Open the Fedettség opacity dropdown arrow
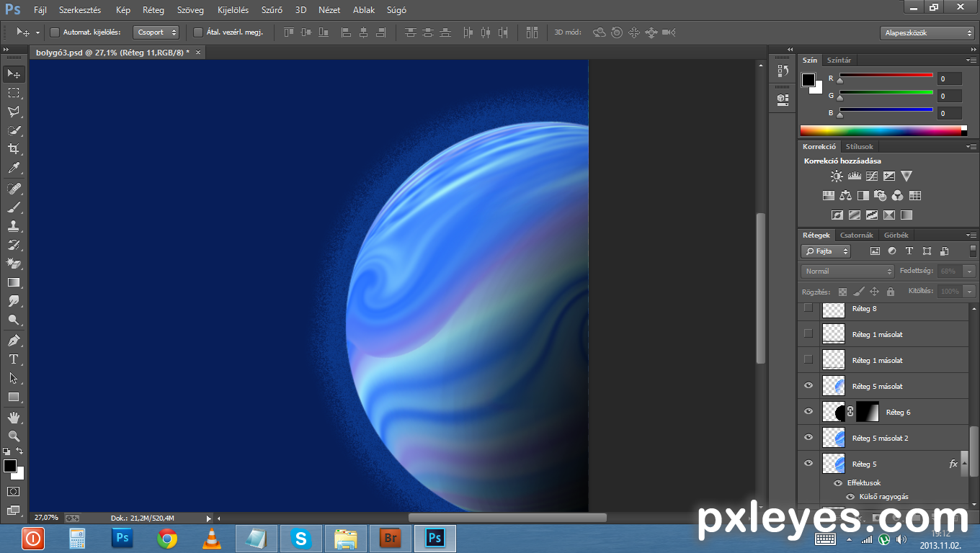Screen dimensions: 980x553 click(969, 271)
